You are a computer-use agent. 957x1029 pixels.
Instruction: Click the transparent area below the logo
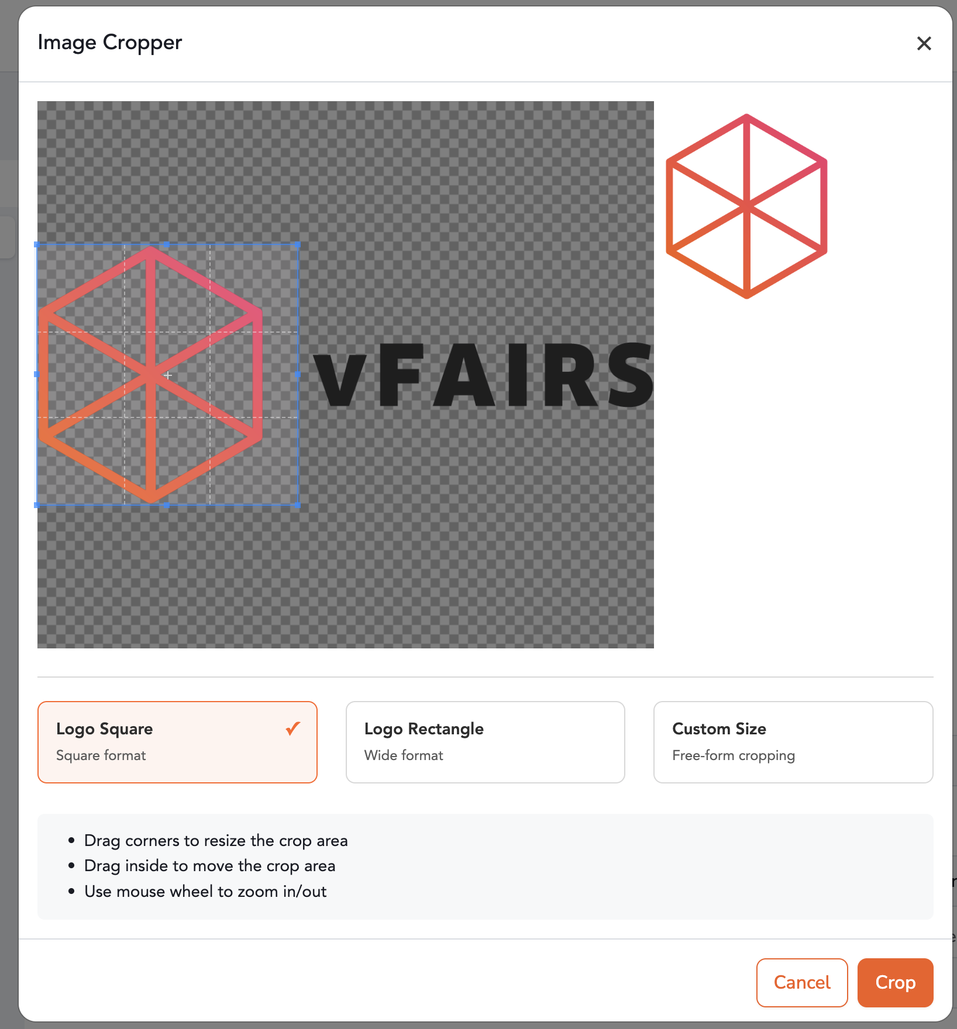[x=345, y=576]
